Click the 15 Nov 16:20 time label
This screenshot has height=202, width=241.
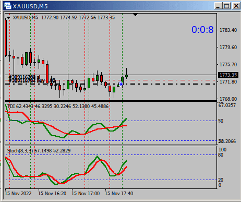[x=52, y=194]
